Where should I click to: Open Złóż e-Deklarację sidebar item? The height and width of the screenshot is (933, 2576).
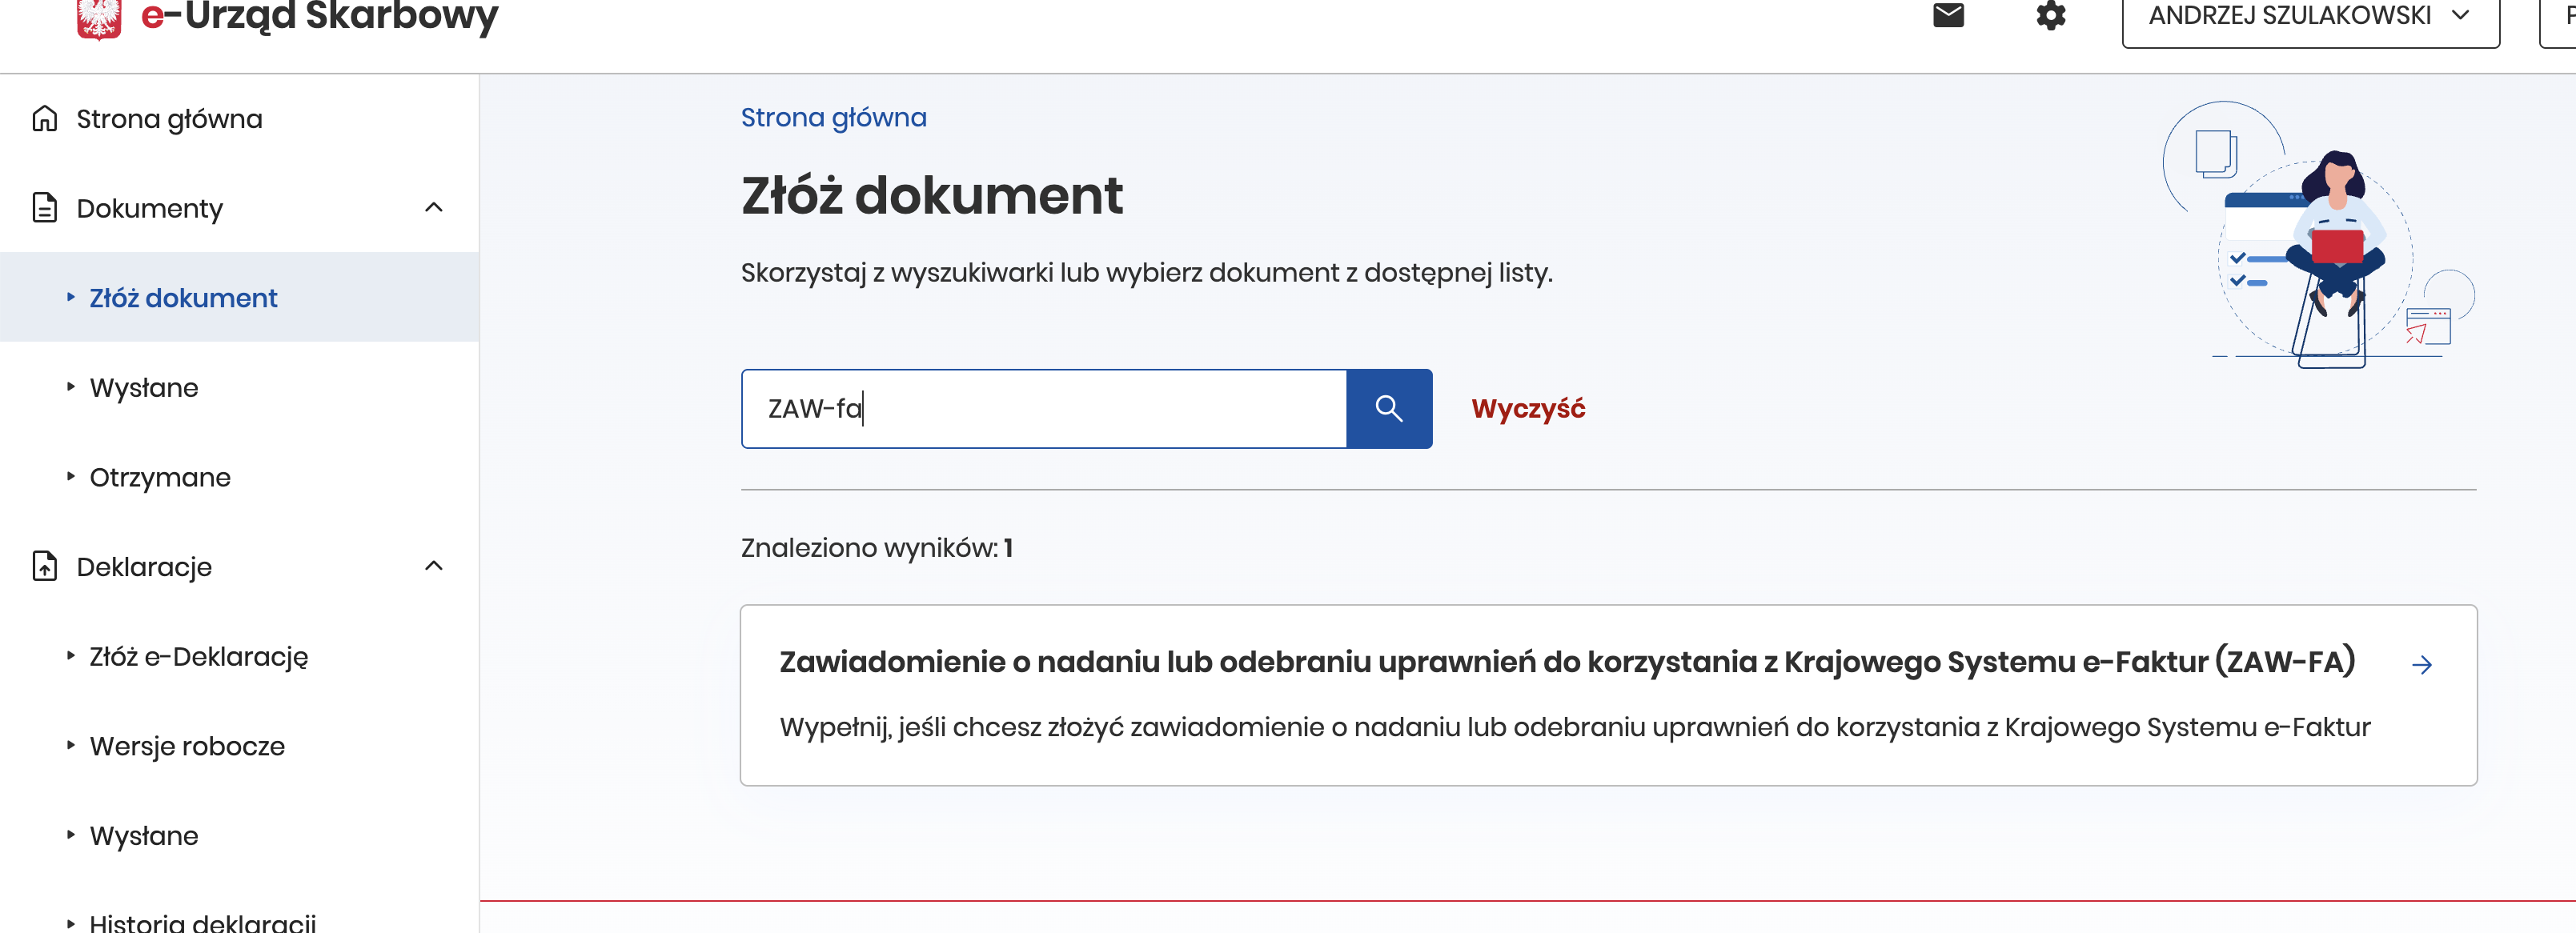199,657
